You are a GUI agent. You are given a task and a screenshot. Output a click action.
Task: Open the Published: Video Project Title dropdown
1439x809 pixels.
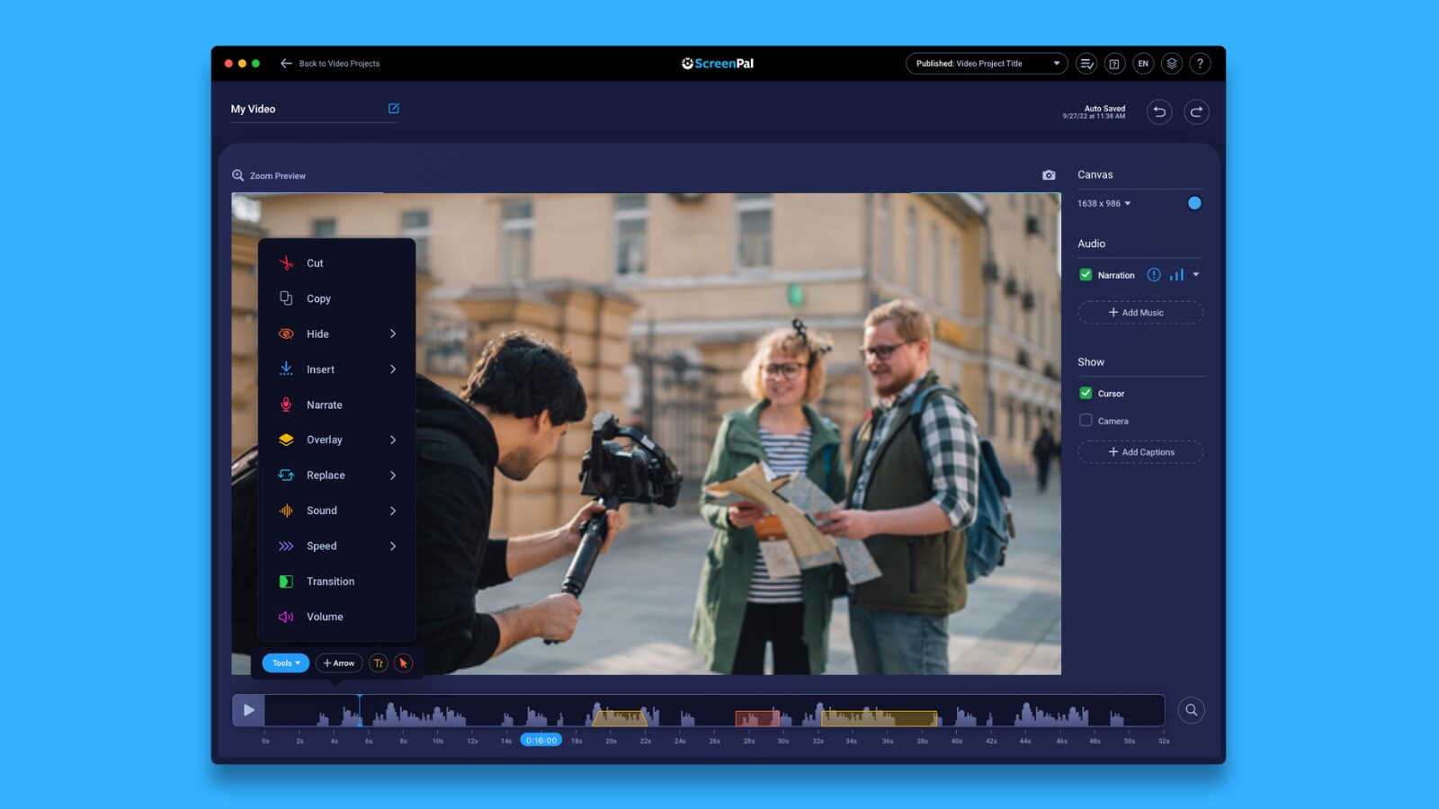(x=986, y=63)
